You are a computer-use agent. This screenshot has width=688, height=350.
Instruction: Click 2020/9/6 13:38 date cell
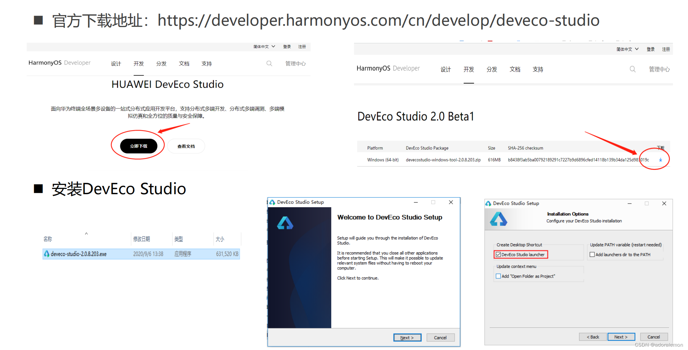coord(148,254)
